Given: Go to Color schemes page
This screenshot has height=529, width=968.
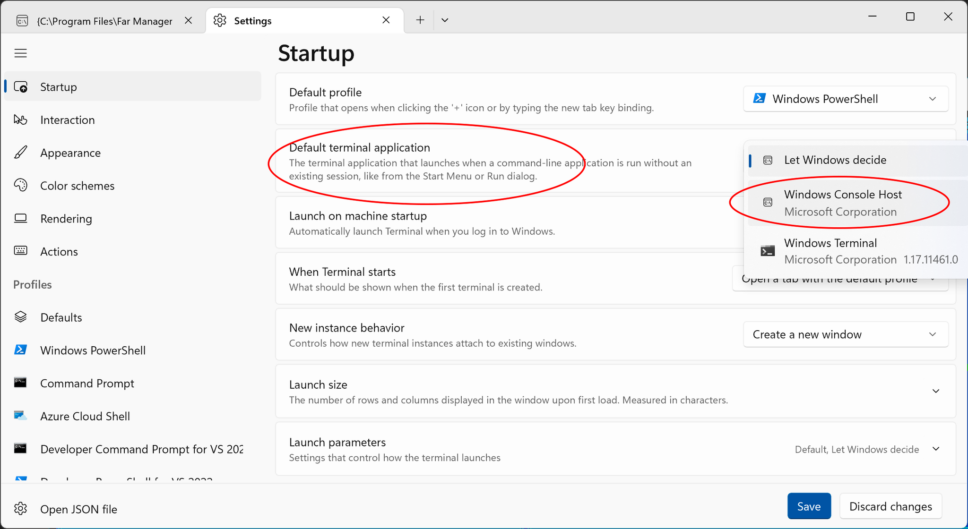Looking at the screenshot, I should click(132, 186).
